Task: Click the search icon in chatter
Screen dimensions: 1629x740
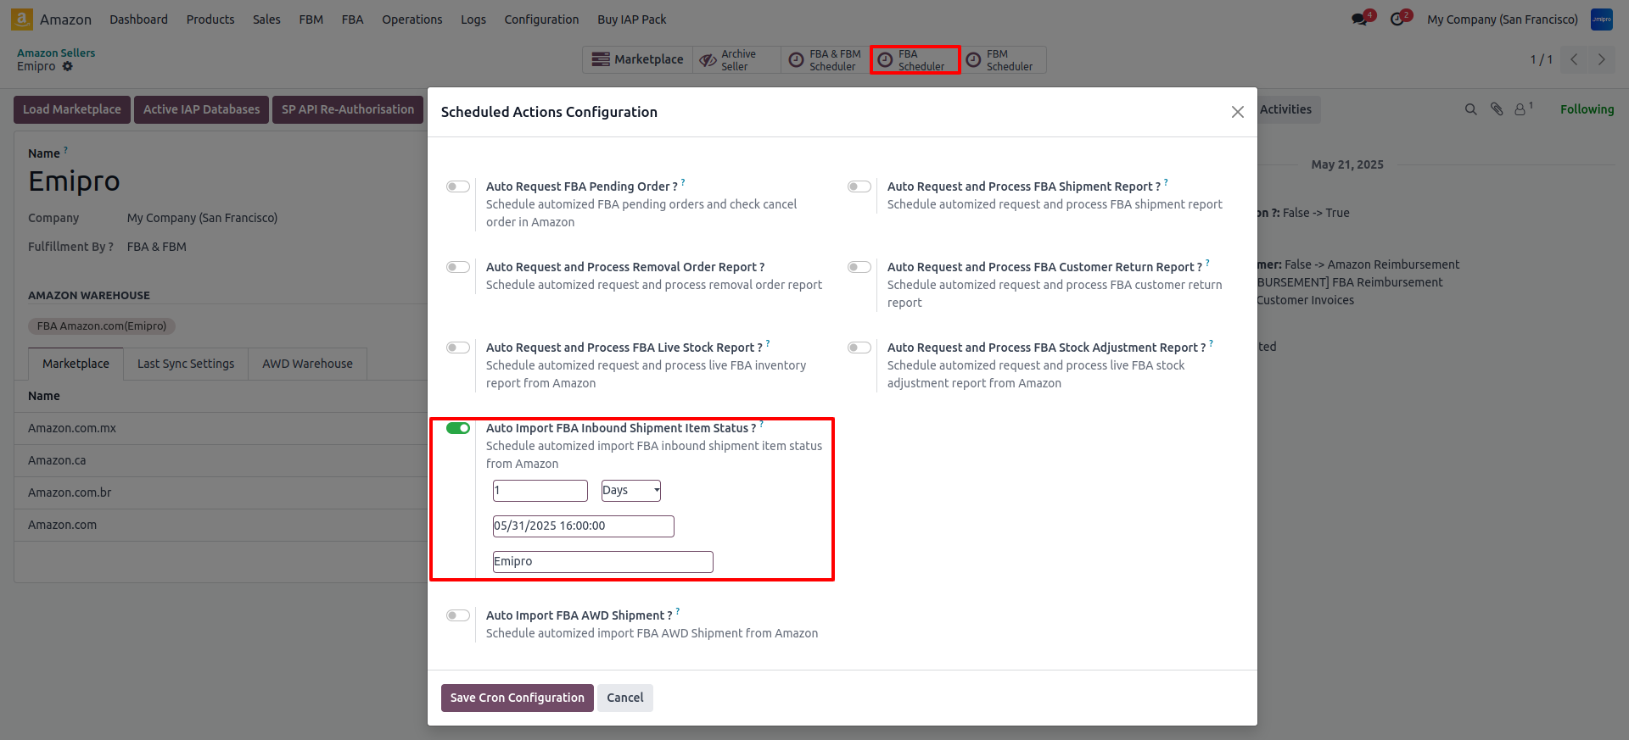Action: pos(1470,109)
